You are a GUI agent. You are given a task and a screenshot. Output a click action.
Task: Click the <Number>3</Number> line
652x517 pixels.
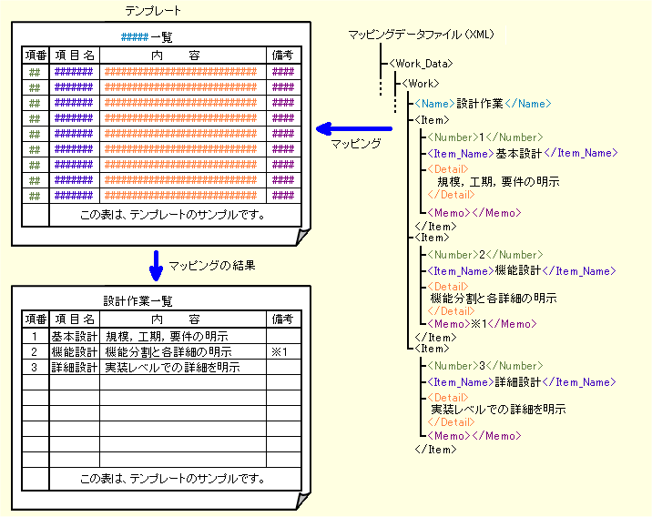point(484,366)
